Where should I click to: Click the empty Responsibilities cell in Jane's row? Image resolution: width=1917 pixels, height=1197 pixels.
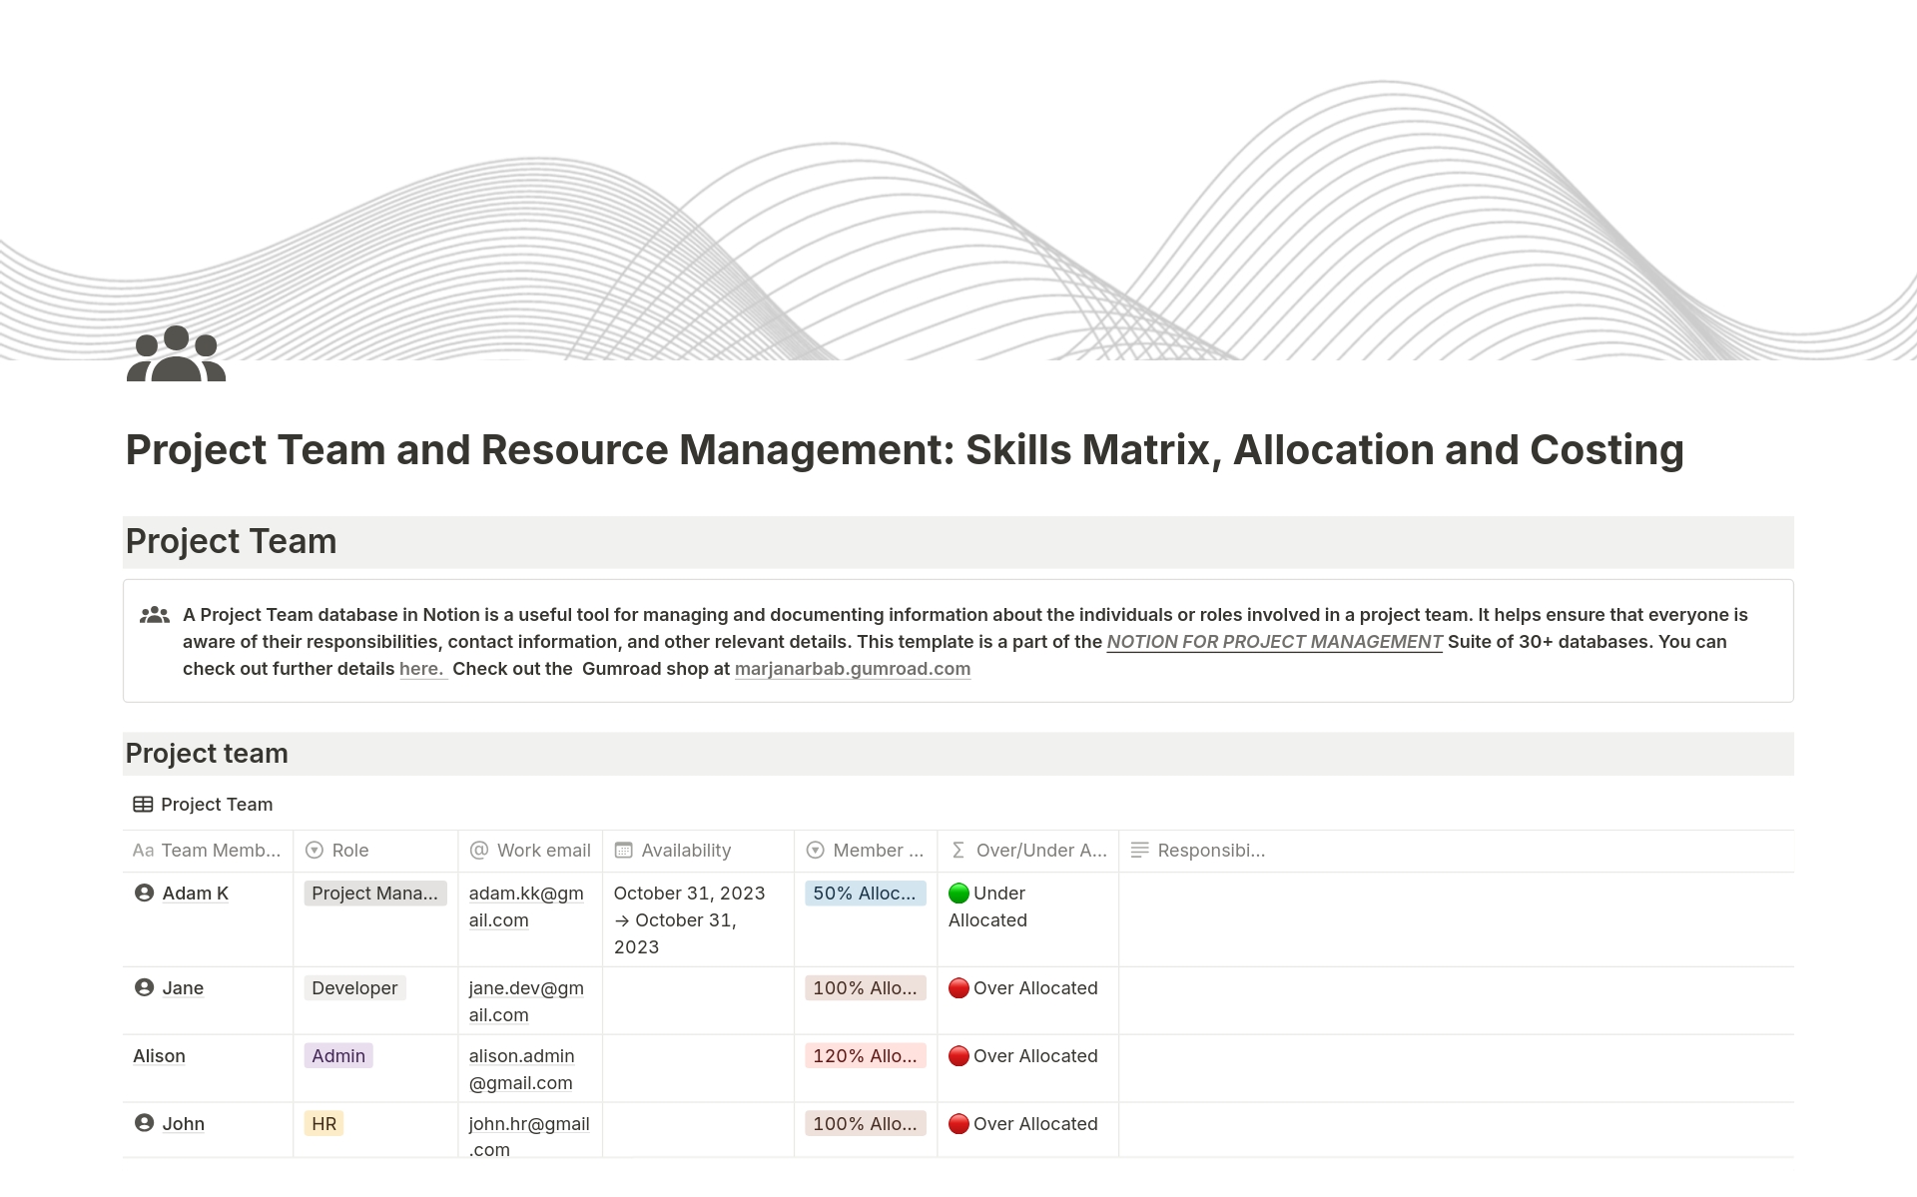click(x=1457, y=1000)
